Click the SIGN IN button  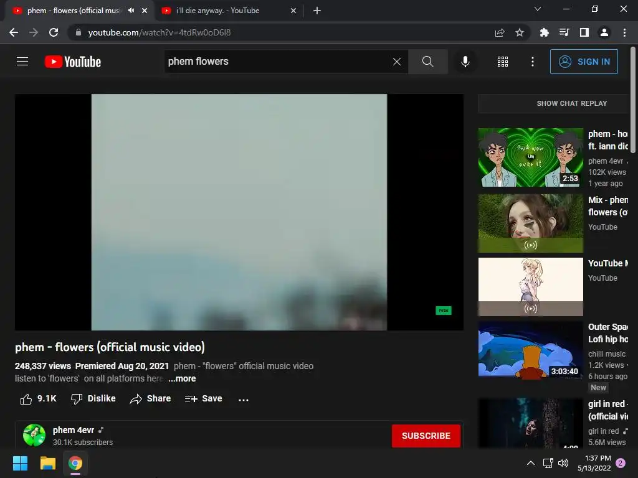click(x=584, y=62)
